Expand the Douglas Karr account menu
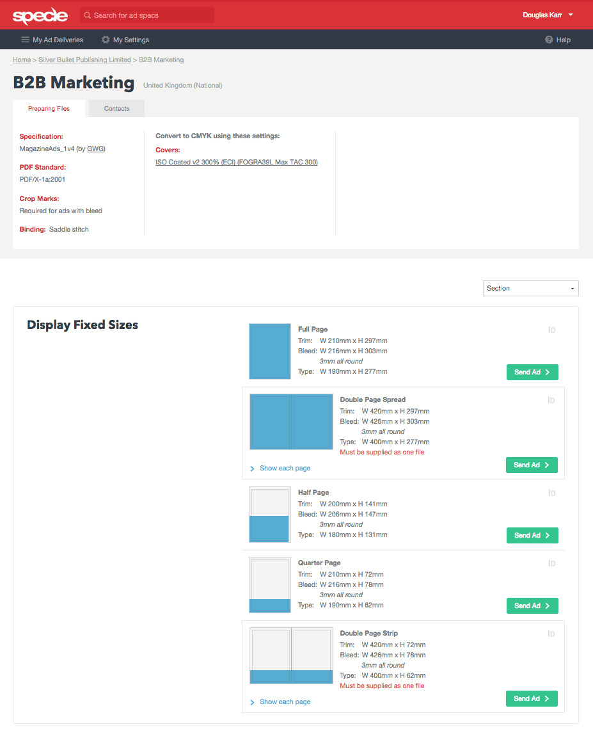 click(x=548, y=15)
